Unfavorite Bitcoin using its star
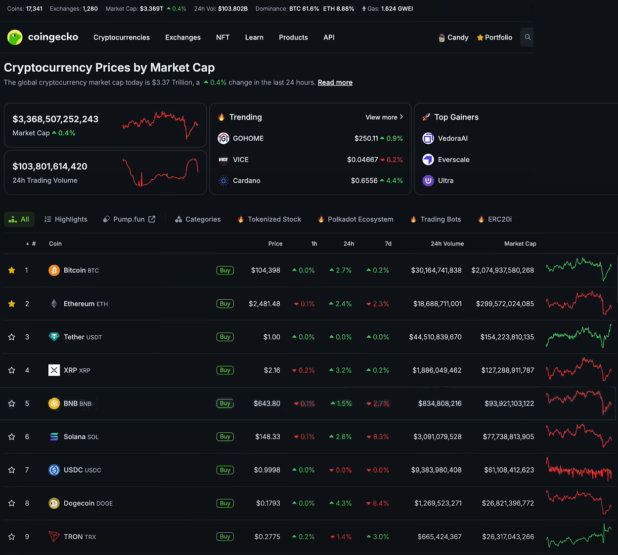The image size is (618, 555). point(12,271)
